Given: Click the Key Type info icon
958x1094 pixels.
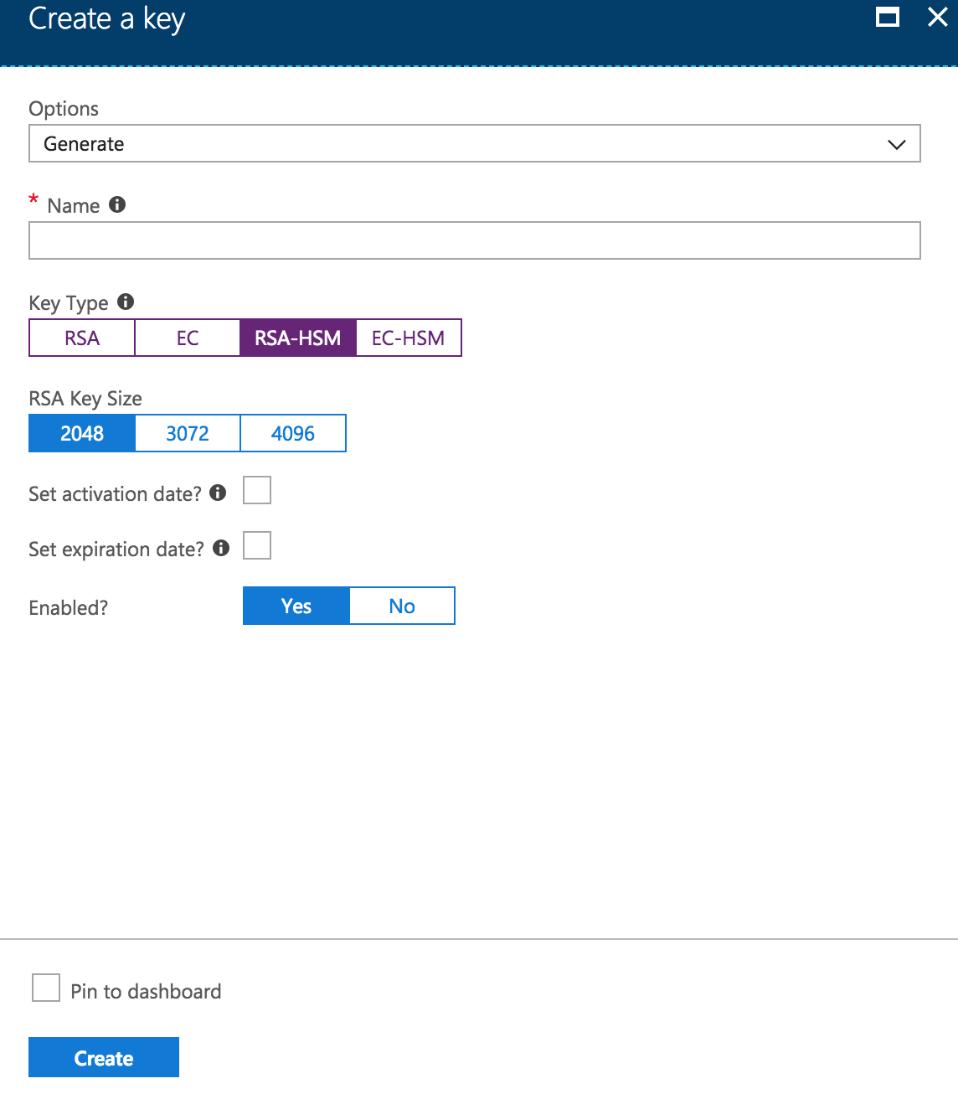Looking at the screenshot, I should (x=126, y=302).
